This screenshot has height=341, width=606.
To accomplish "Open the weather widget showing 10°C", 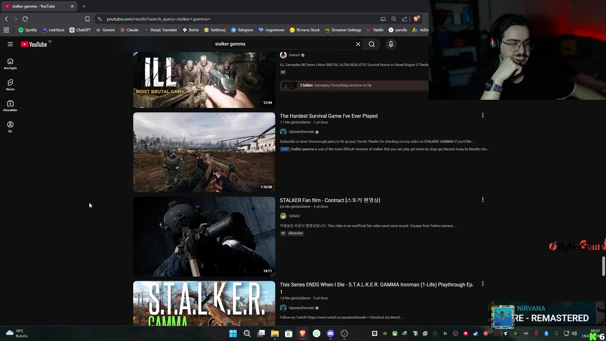I will click(17, 333).
